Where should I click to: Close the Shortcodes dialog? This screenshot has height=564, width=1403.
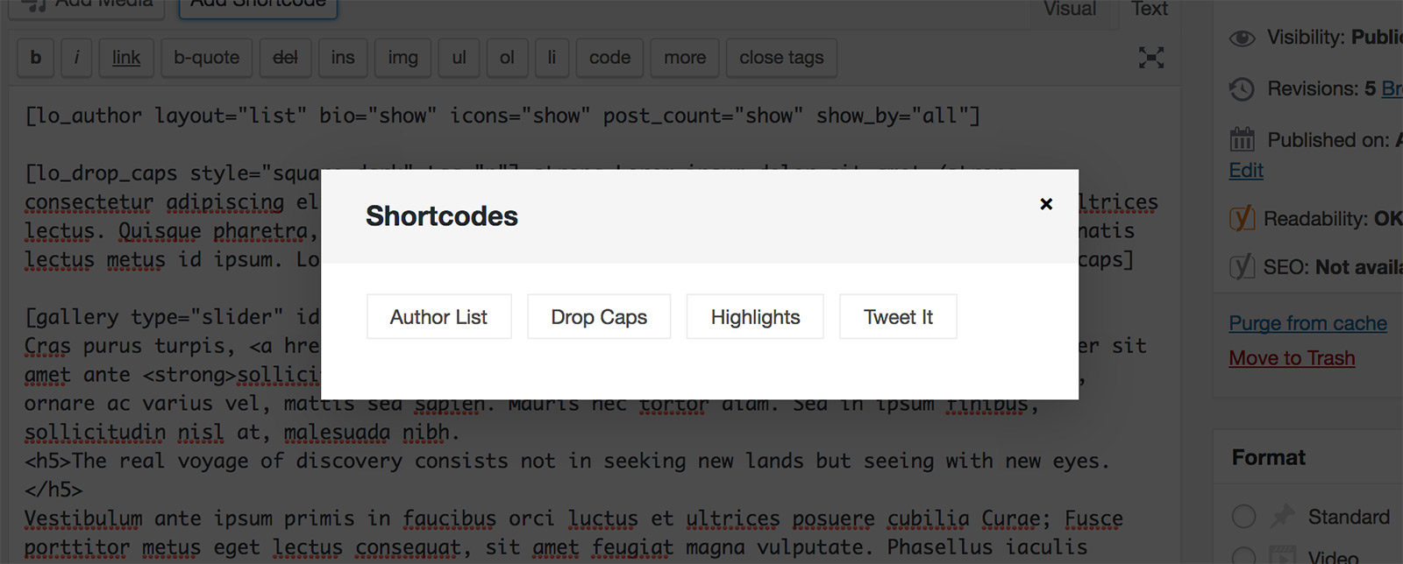coord(1046,203)
